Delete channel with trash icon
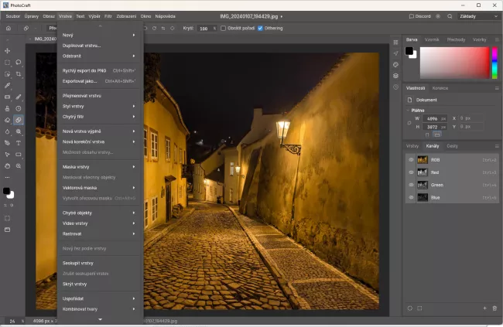Viewport: 503px width, 327px height. tap(494, 308)
